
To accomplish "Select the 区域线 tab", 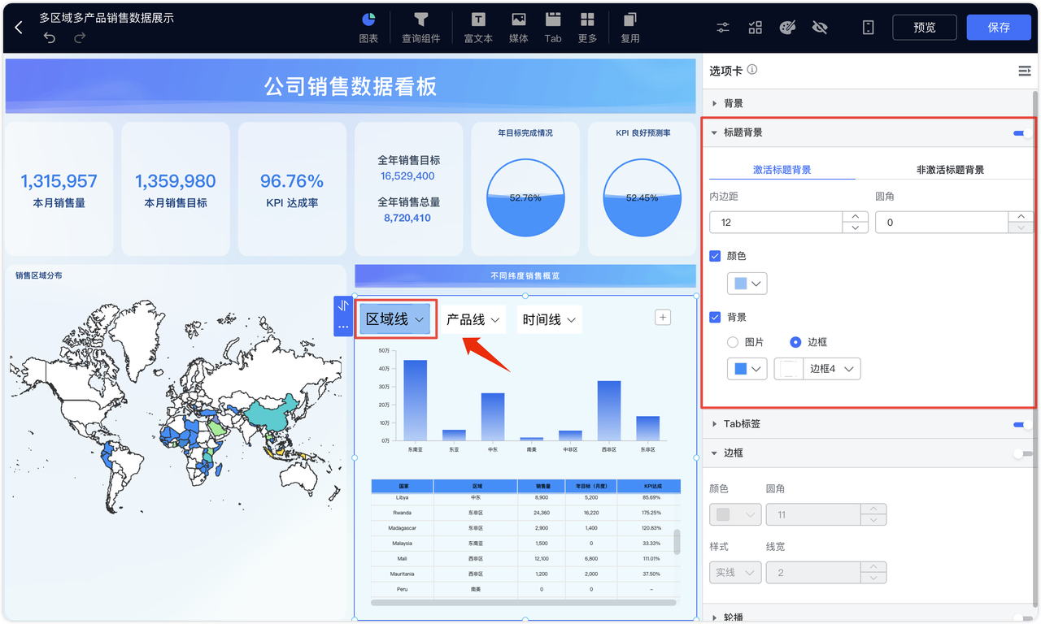I will (x=396, y=319).
